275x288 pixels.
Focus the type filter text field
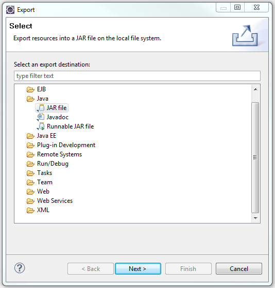137,76
